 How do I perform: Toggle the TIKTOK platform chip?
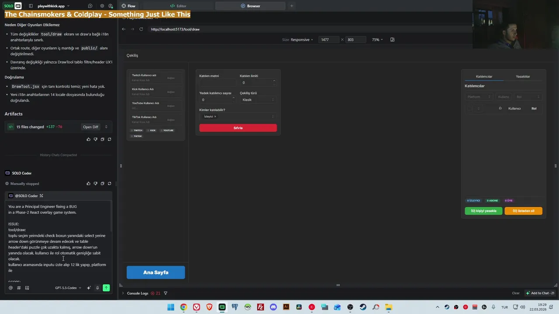pyautogui.click(x=137, y=136)
